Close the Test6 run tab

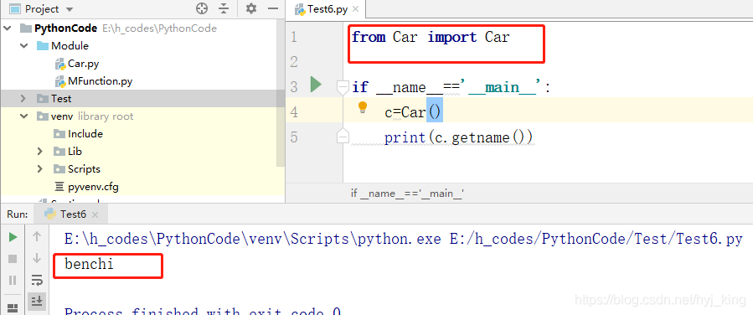(x=95, y=214)
